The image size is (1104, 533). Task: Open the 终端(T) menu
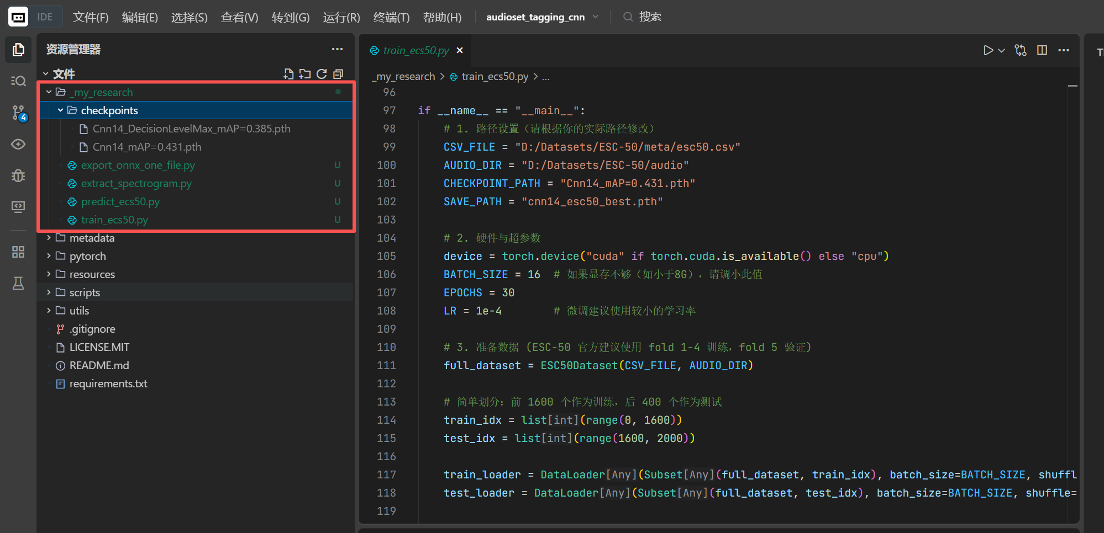(391, 17)
